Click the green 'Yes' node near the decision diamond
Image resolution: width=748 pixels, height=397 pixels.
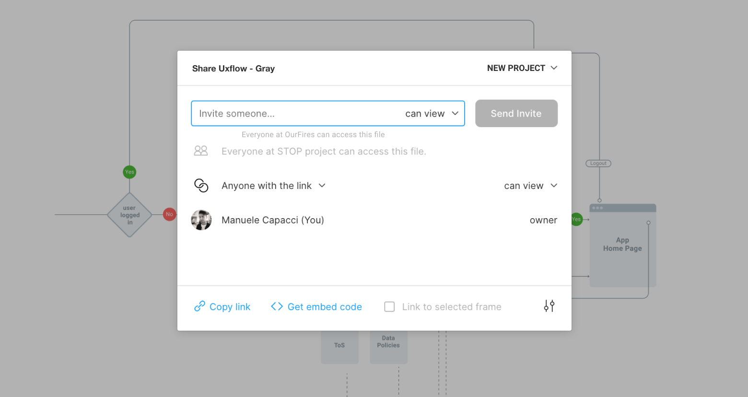pyautogui.click(x=129, y=172)
